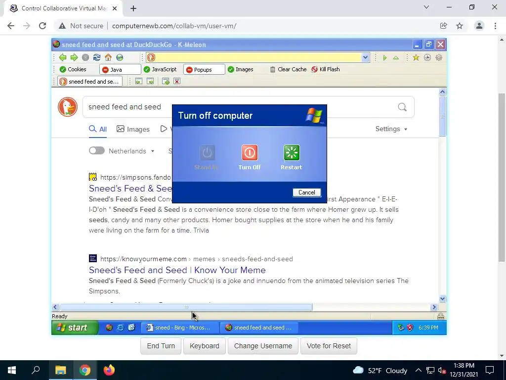The width and height of the screenshot is (506, 380).
Task: Click the green up-level arrow icon
Action: point(396,58)
